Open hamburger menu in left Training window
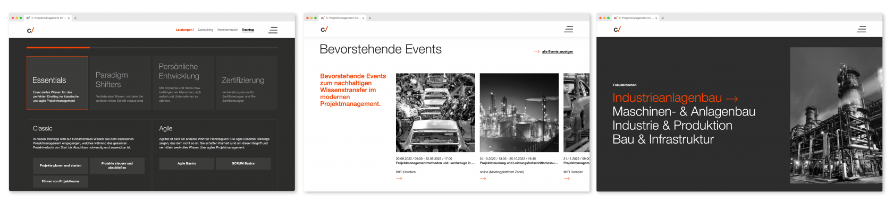Viewport: 893px width, 204px height. point(273,30)
